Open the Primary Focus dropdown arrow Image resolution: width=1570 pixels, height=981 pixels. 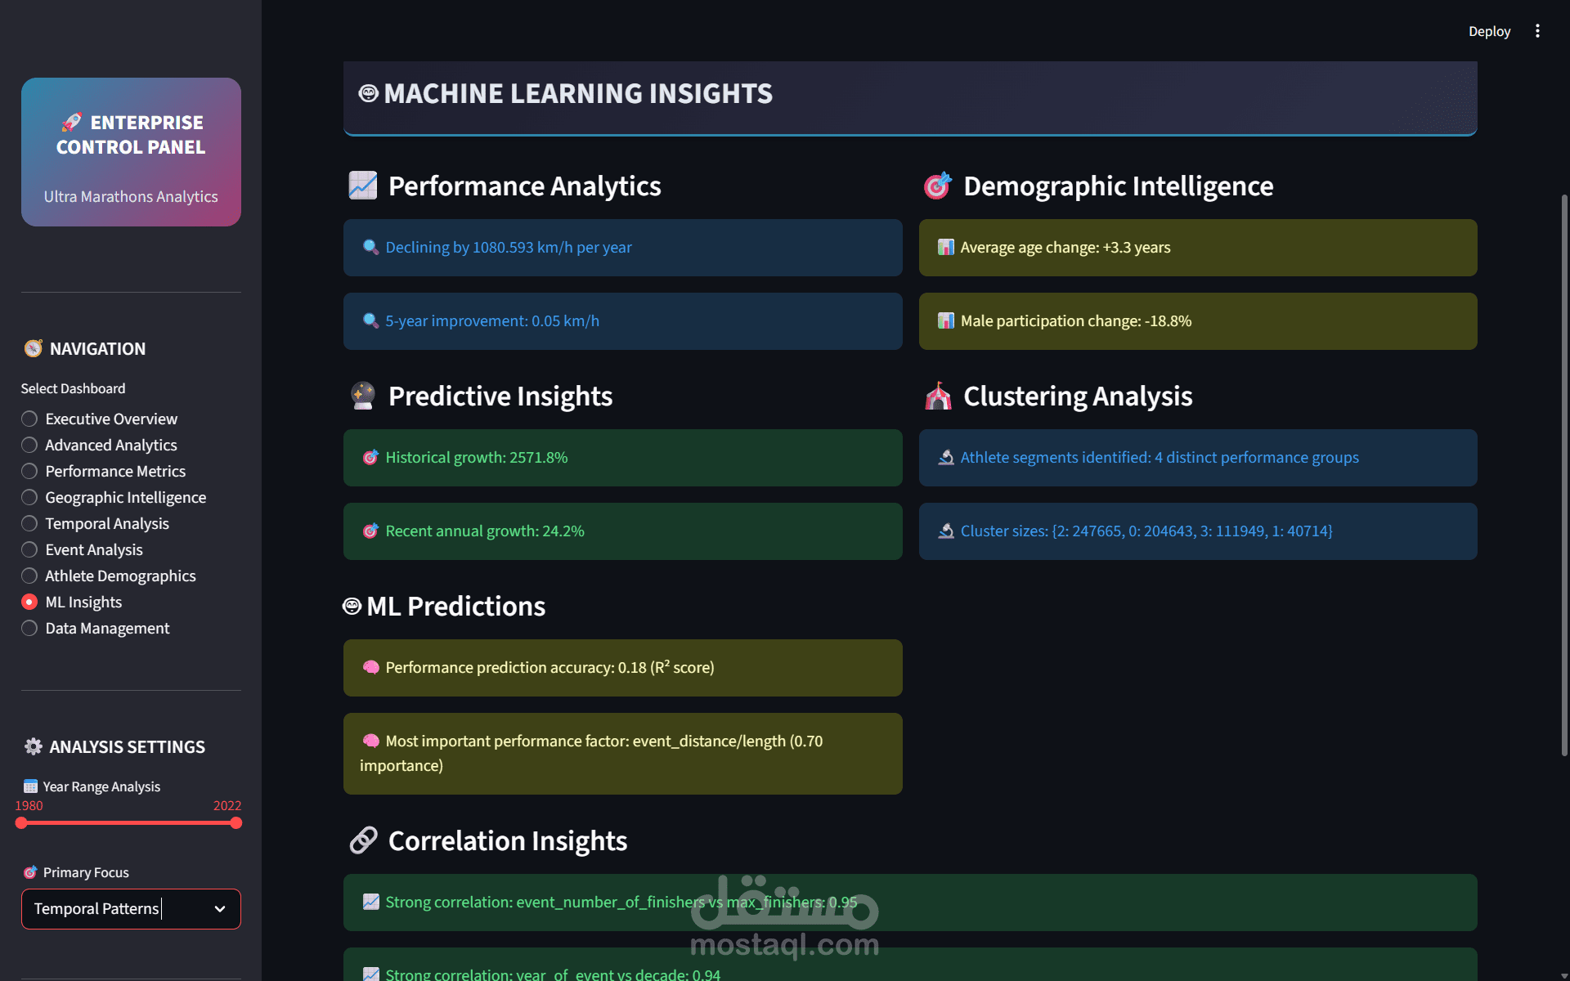click(x=219, y=909)
